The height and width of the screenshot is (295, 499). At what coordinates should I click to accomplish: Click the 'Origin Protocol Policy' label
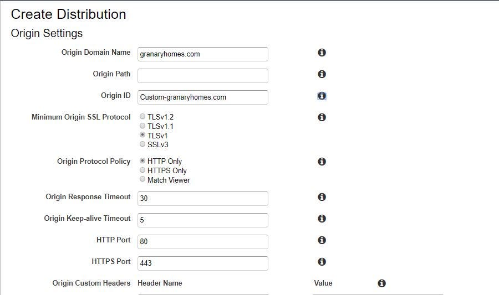pyautogui.click(x=94, y=161)
